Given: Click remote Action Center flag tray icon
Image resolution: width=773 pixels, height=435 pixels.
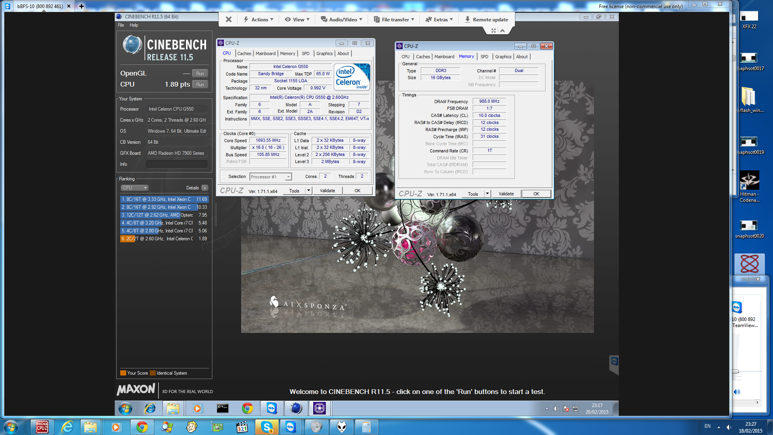Looking at the screenshot, I should tap(566, 408).
